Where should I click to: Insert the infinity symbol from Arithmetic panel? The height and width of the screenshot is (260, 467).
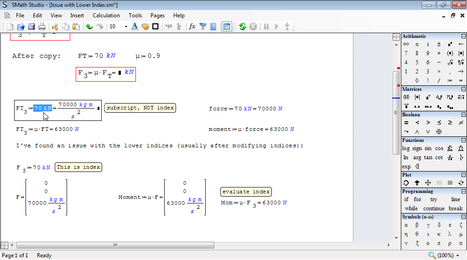pyautogui.click(x=406, y=44)
